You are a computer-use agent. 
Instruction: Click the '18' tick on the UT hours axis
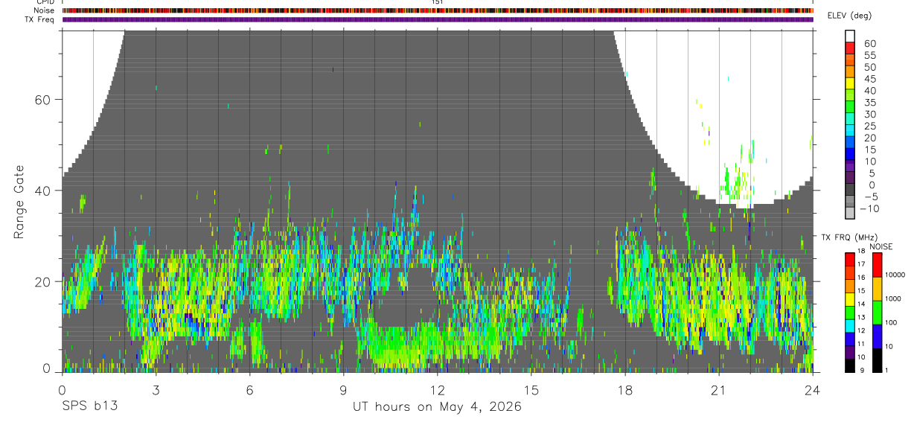[625, 390]
